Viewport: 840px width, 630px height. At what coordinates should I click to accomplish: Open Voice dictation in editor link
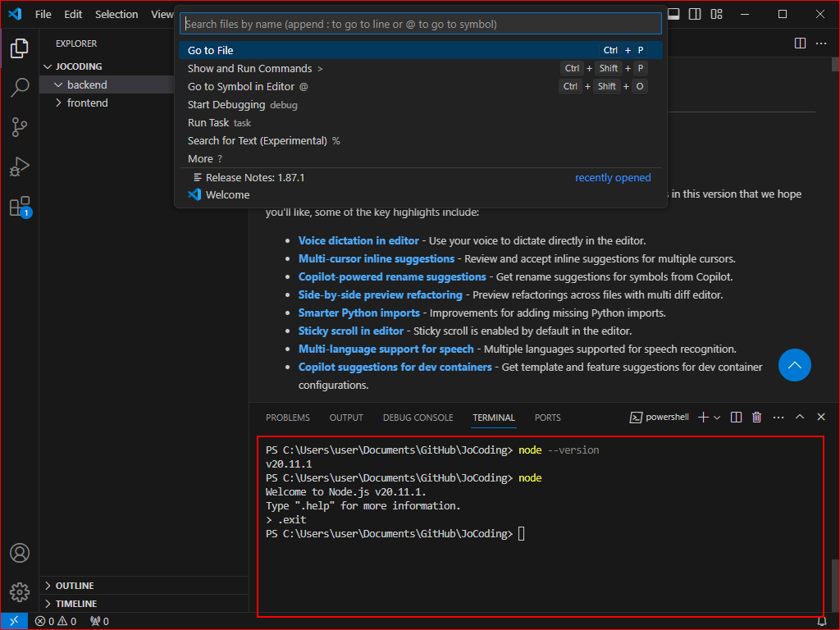358,240
